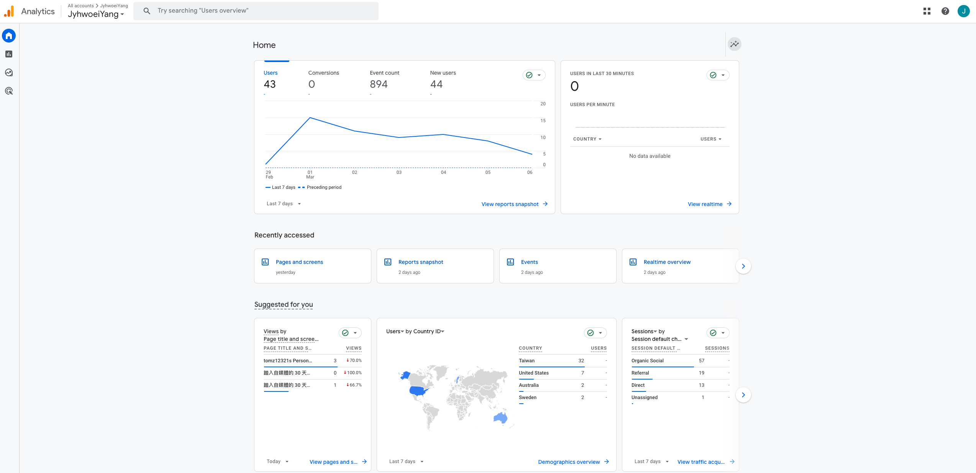Click arrow beside View reports snapshot
Screen dimensions: 976x473
545,204
